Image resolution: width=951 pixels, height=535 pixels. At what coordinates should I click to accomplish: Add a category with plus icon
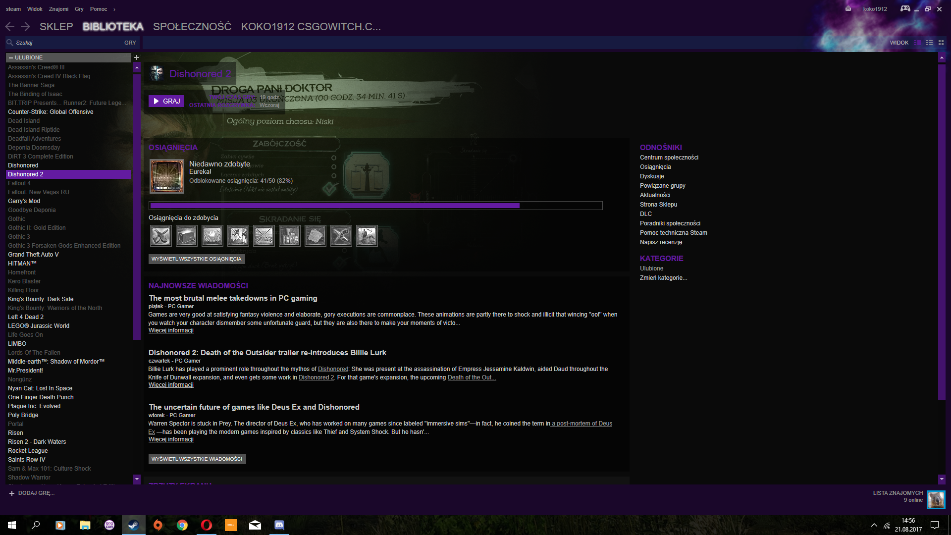137,57
